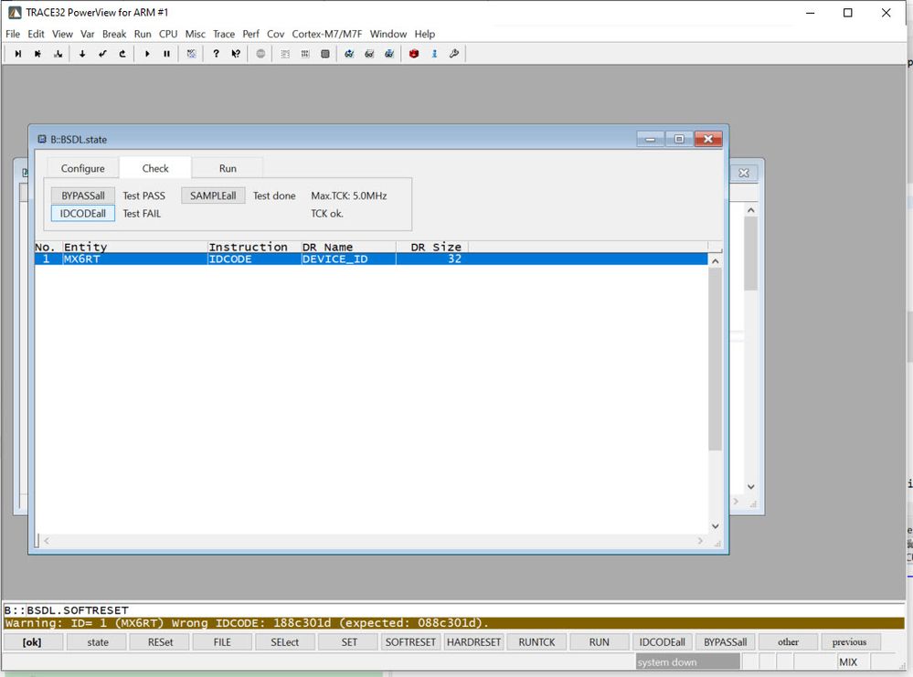
Task: Click the Go play icon
Action: 147,54
